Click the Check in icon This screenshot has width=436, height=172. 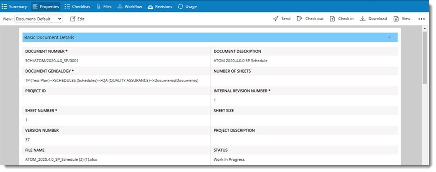[x=332, y=19]
